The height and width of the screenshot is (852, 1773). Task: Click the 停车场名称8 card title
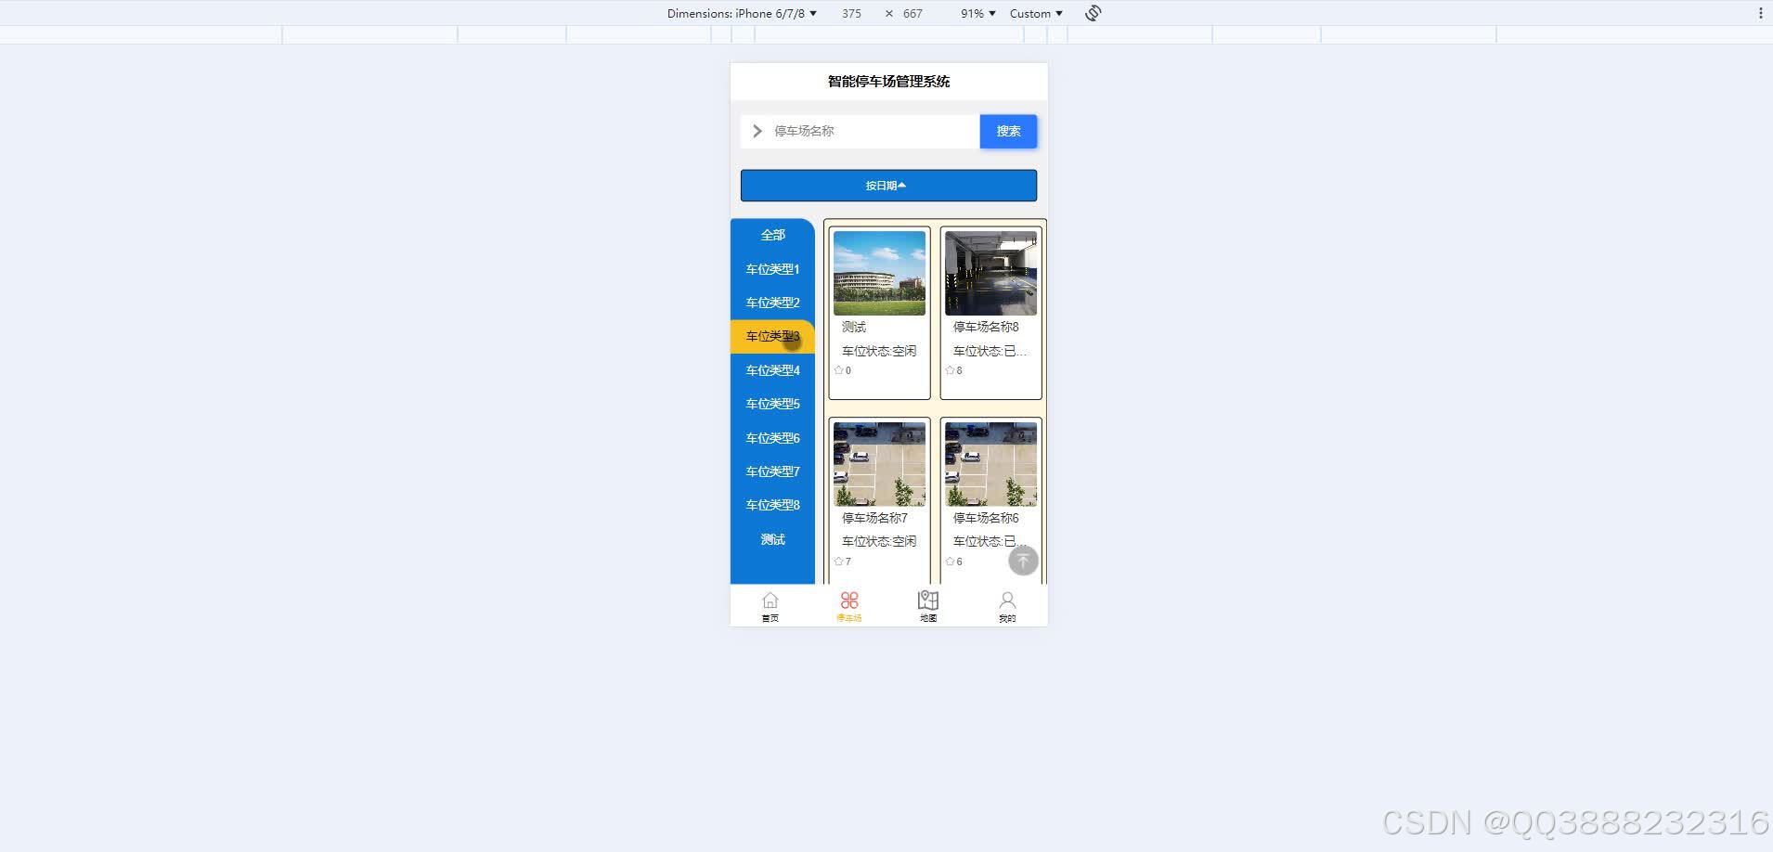[986, 327]
